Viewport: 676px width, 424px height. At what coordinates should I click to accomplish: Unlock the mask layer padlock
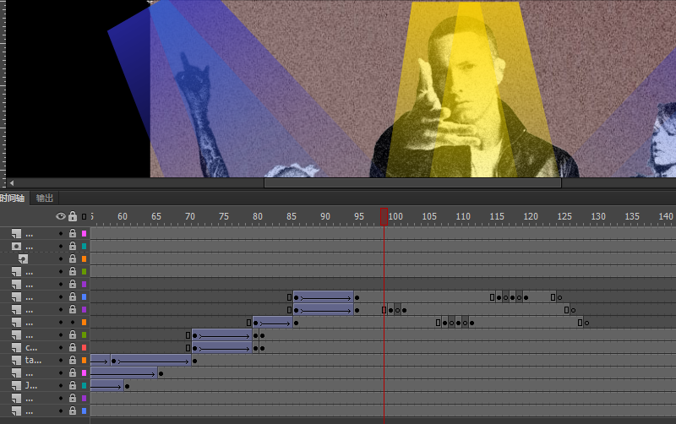coord(73,246)
